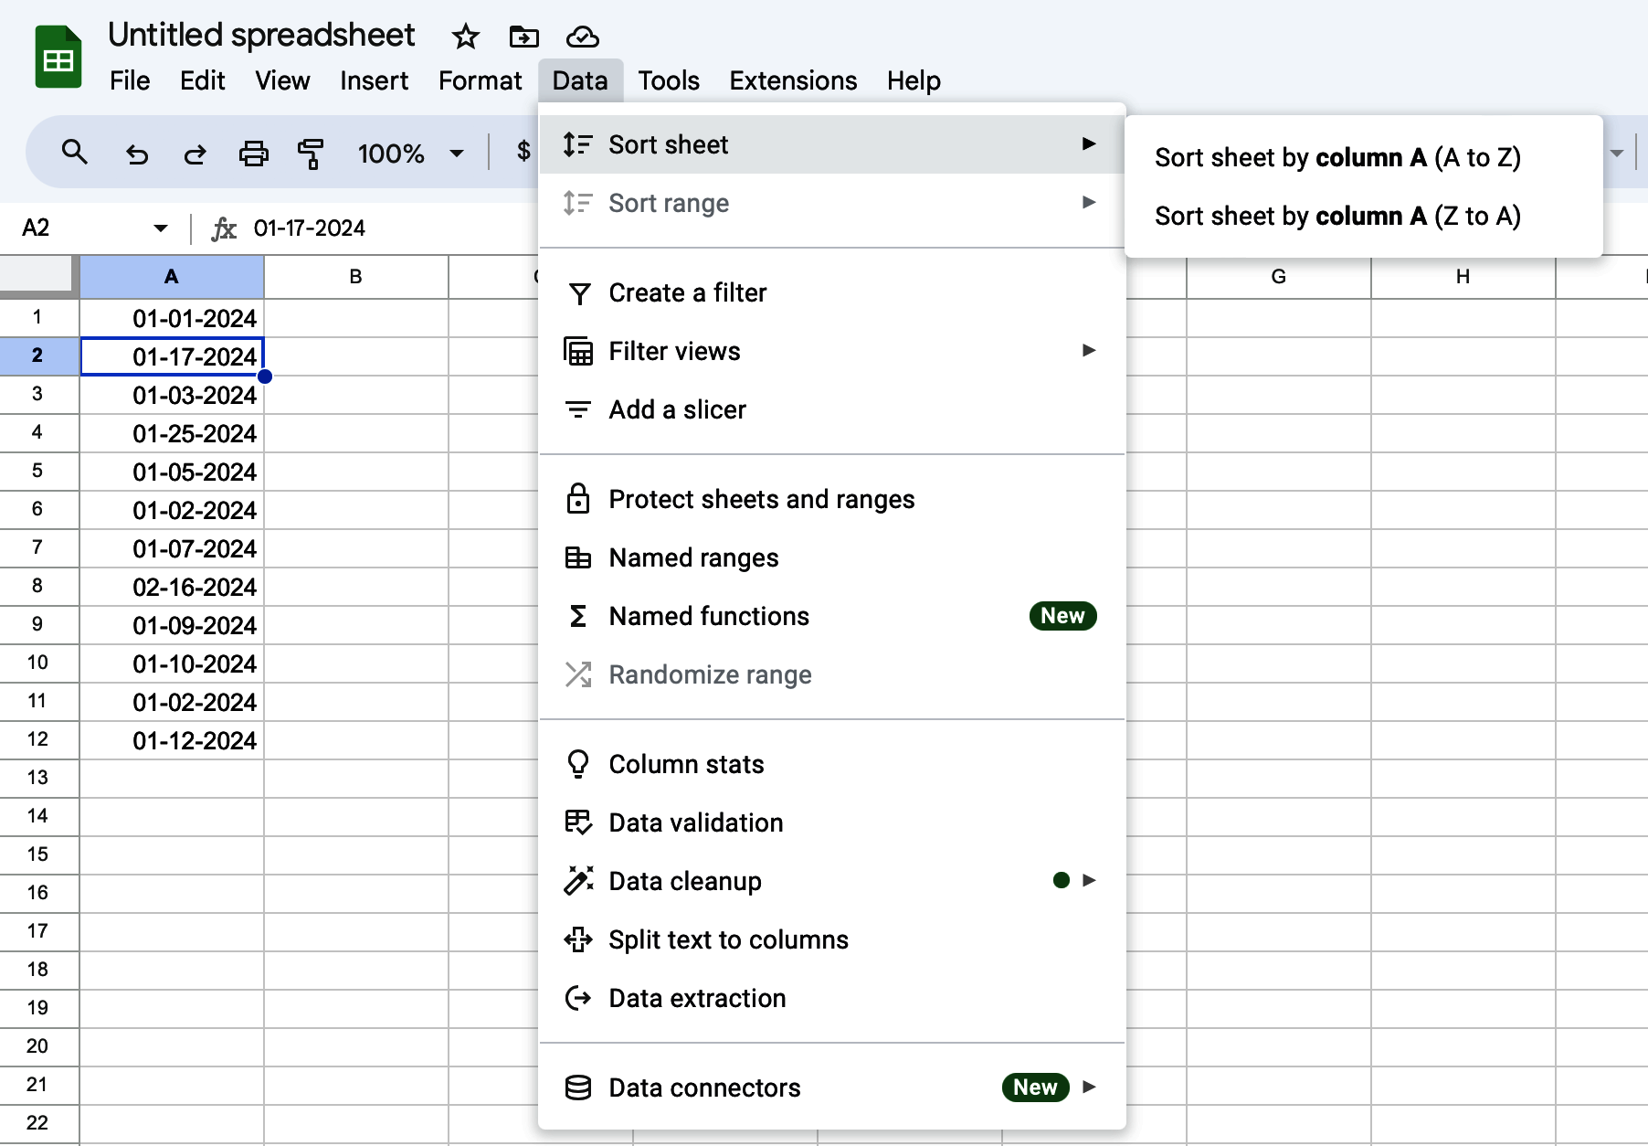The height and width of the screenshot is (1146, 1648).
Task: Choose Sort sheet by column A (Z to A)
Action: [x=1364, y=216]
